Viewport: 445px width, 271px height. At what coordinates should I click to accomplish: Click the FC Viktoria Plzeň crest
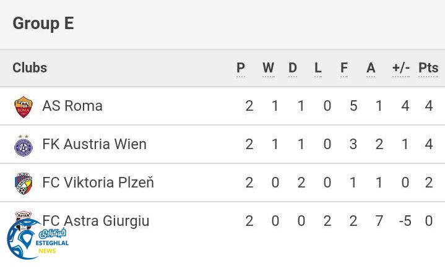coord(24,183)
